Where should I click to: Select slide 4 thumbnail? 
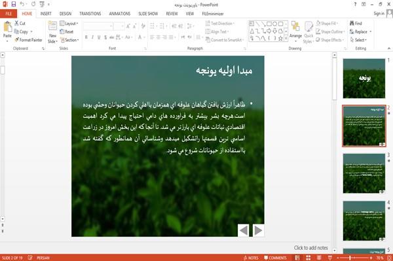pos(364,221)
